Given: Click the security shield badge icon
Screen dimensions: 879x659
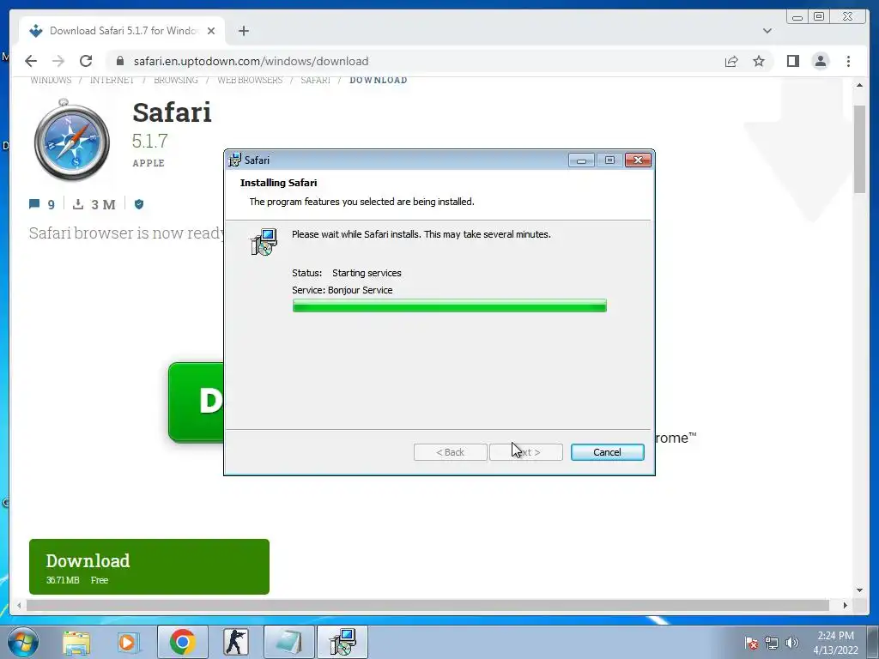Looking at the screenshot, I should pyautogui.click(x=139, y=204).
